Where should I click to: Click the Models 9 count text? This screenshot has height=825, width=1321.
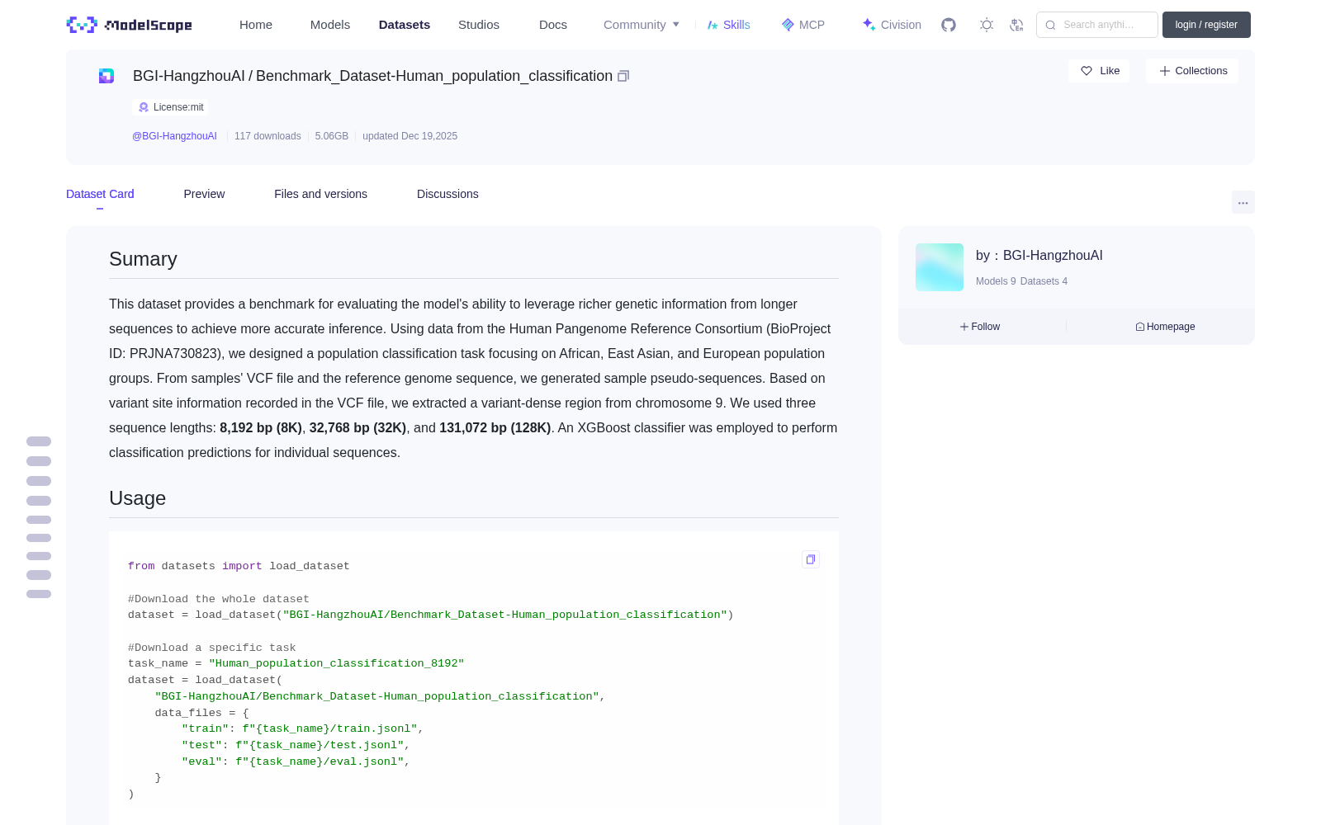tap(996, 281)
